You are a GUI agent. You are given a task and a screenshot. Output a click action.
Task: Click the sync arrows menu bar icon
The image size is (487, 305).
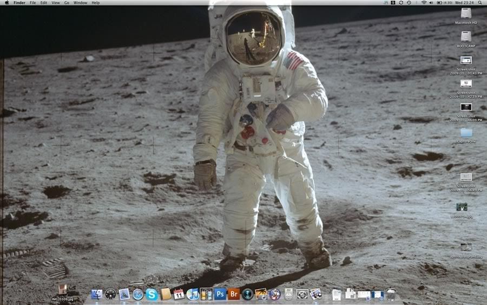pos(401,3)
